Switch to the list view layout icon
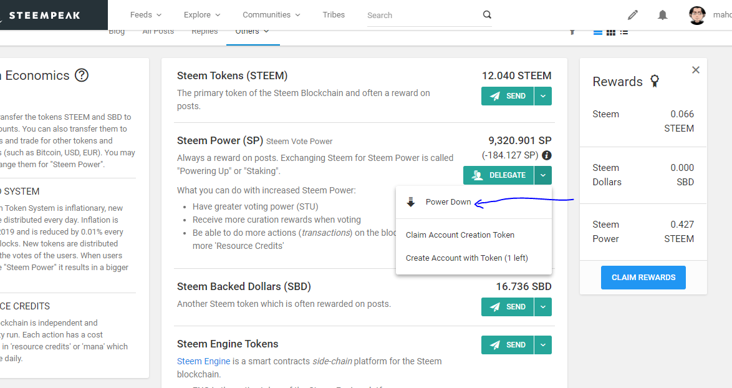This screenshot has height=388, width=732. pos(624,32)
